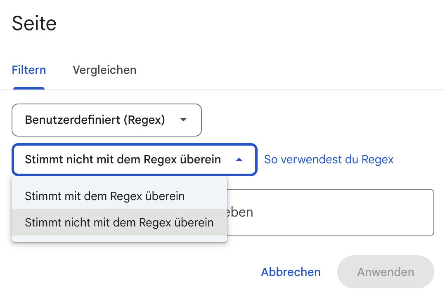The height and width of the screenshot is (297, 445).
Task: Select the Filtern tab
Action: click(x=28, y=70)
